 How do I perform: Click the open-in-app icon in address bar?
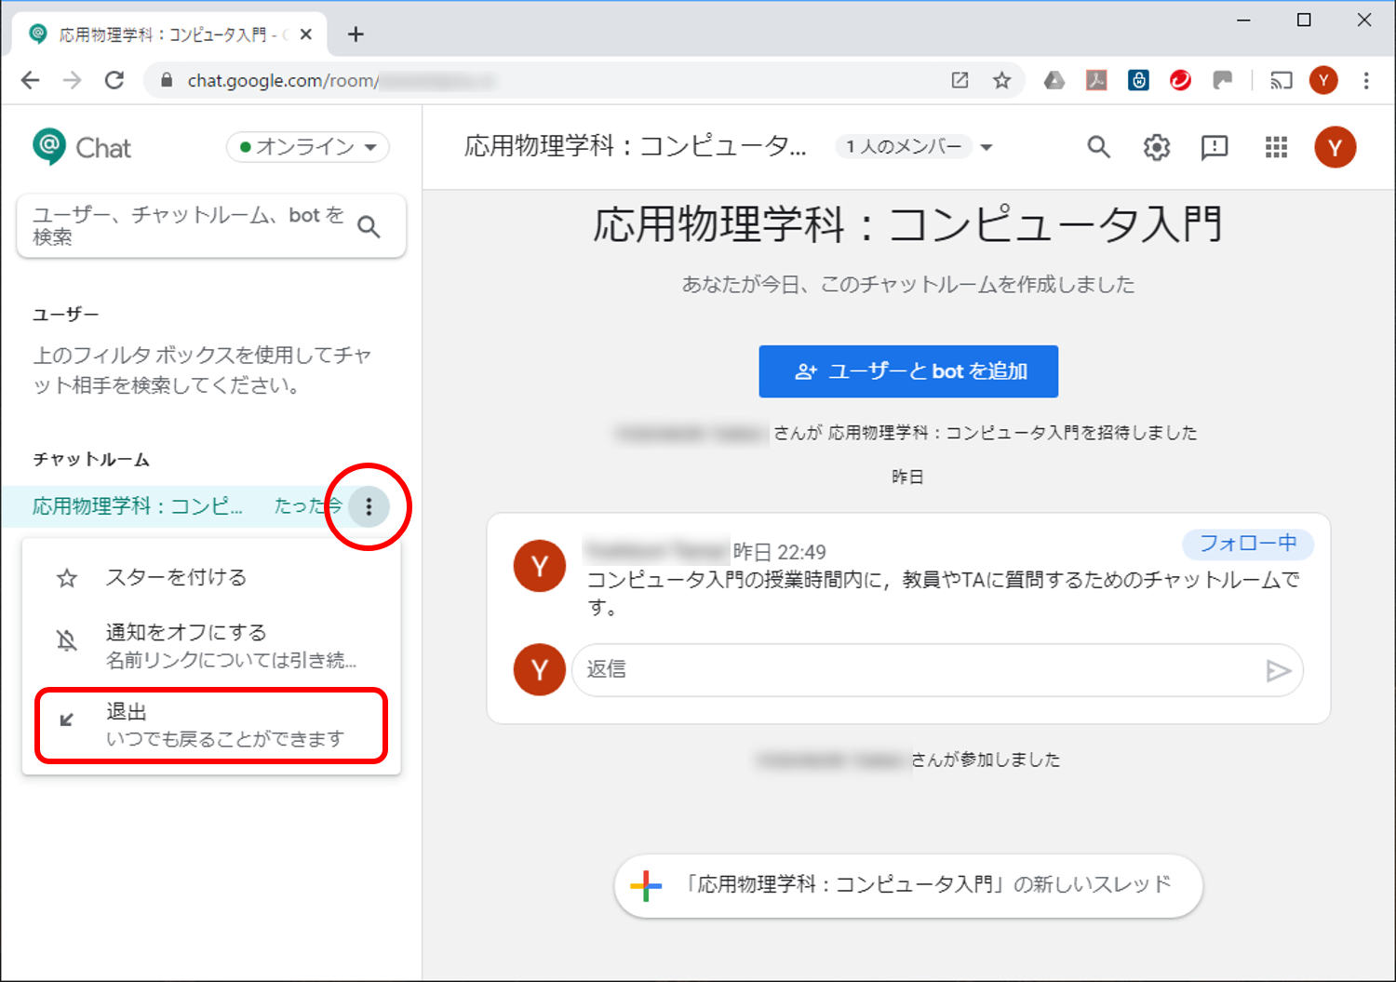960,80
